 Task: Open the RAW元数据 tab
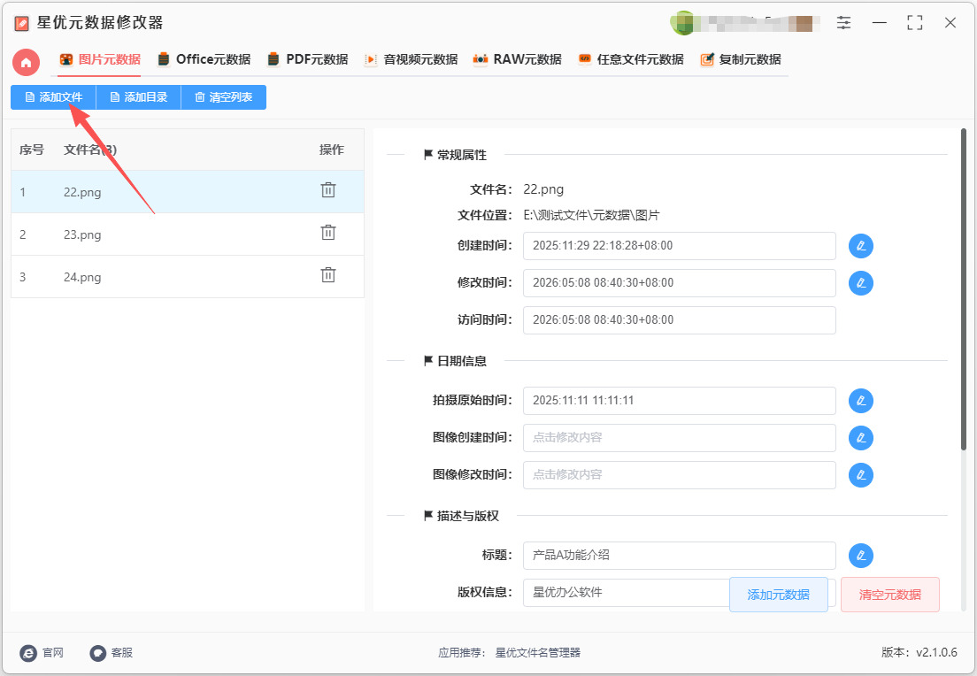pyautogui.click(x=517, y=60)
